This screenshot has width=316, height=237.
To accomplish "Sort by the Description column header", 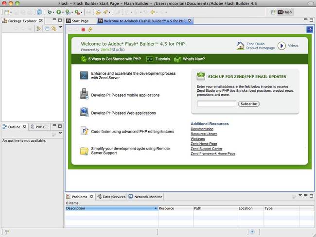I will tap(111, 208).
